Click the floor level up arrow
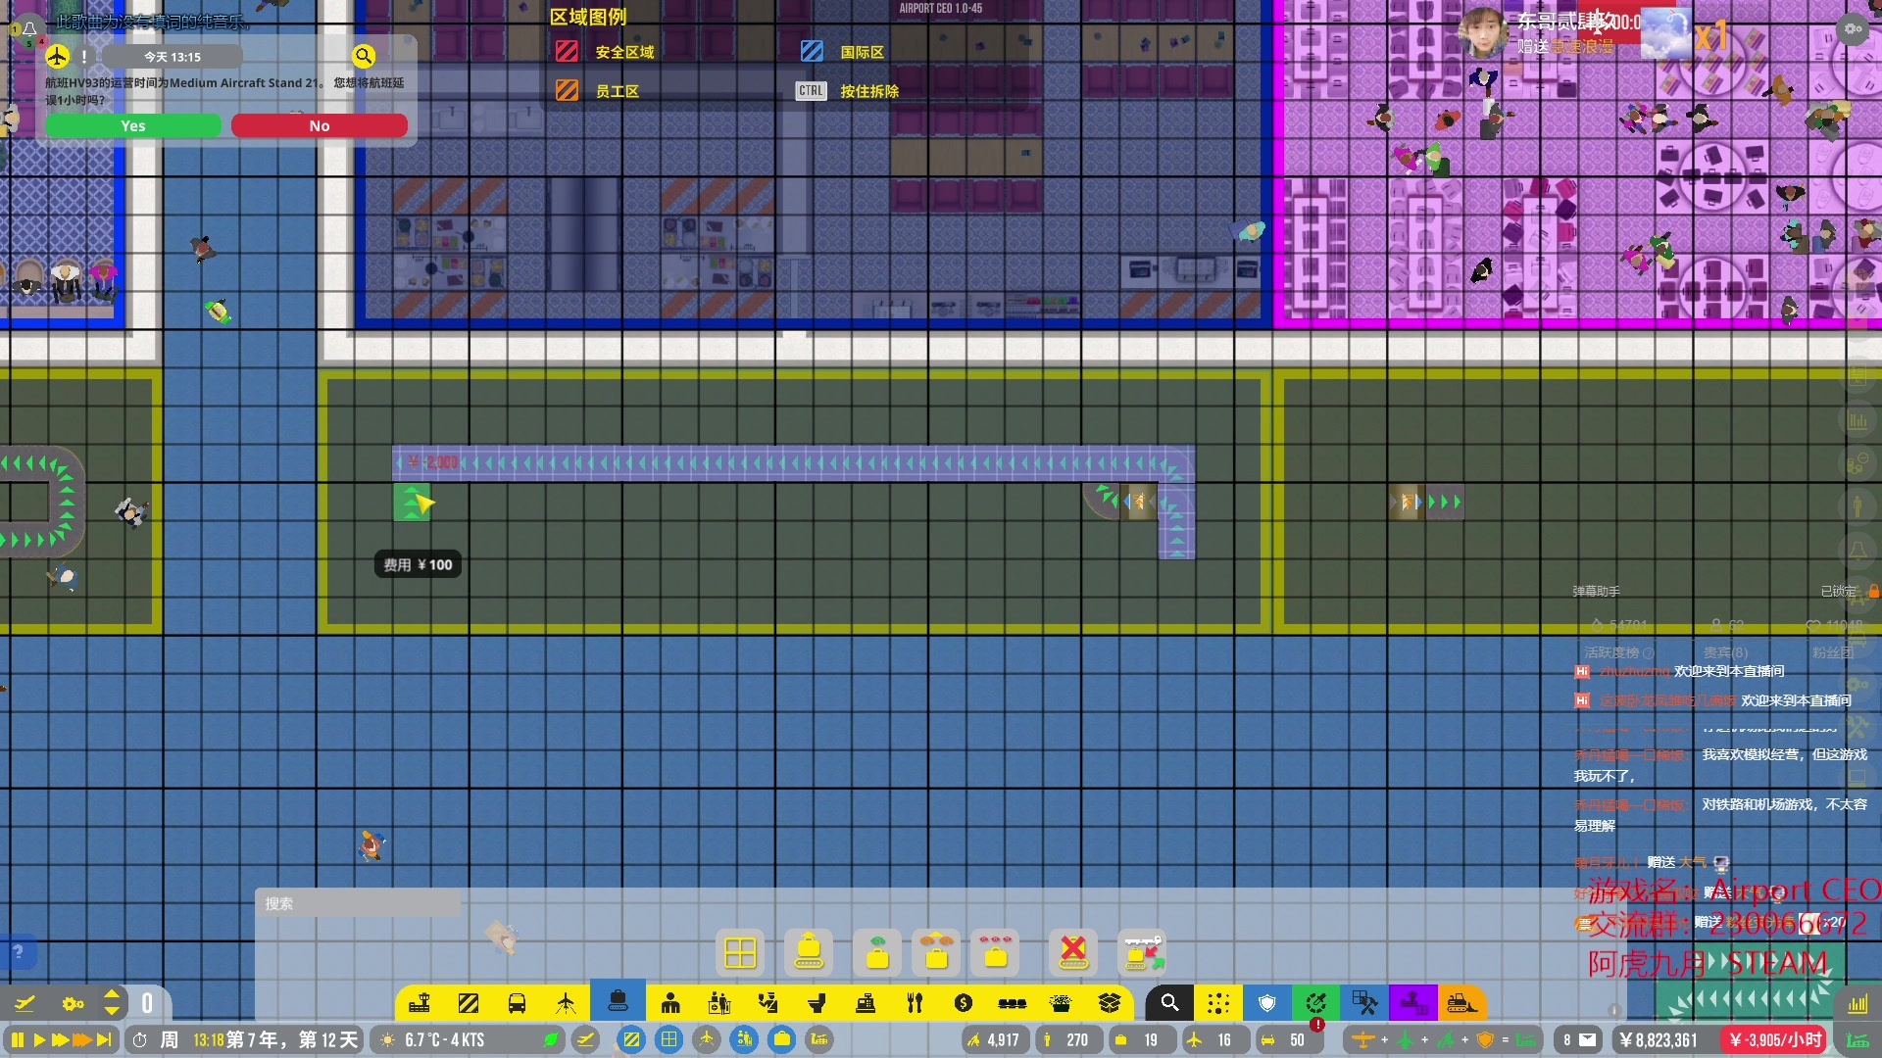This screenshot has height=1058, width=1882. [x=112, y=993]
